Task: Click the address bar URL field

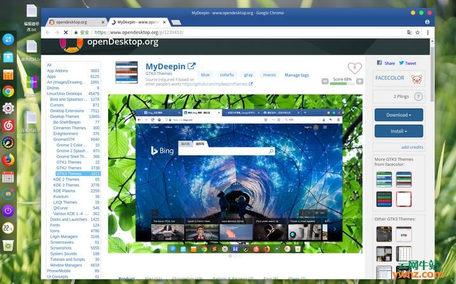Action: [x=237, y=32]
